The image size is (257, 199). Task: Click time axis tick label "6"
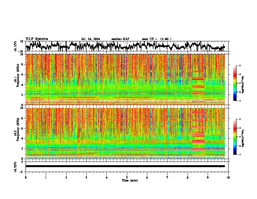(x=147, y=178)
